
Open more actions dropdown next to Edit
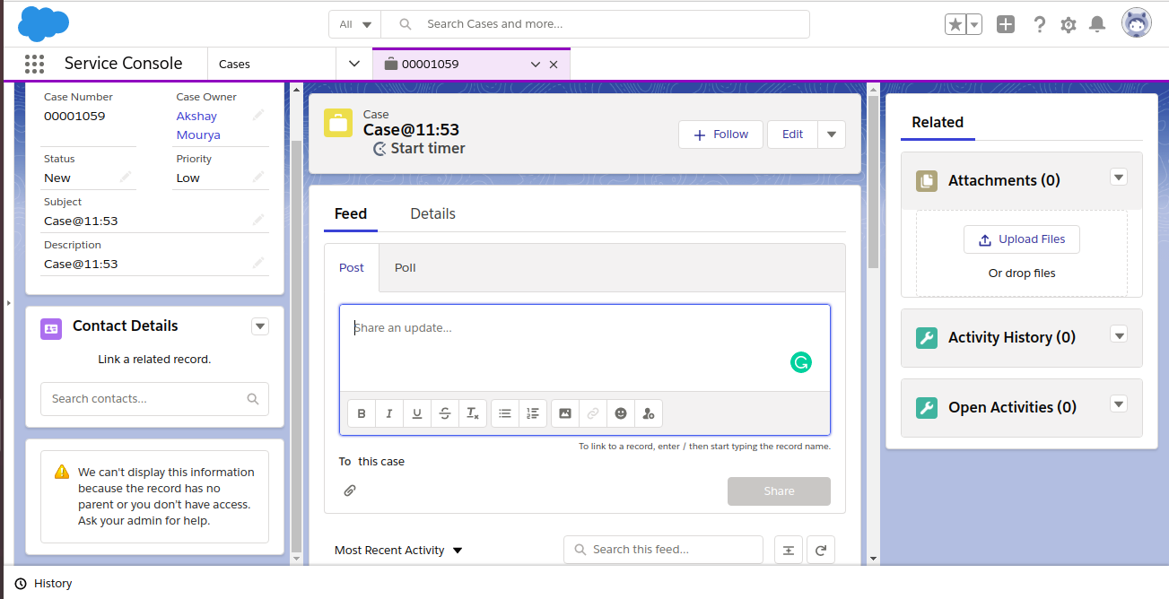pyautogui.click(x=832, y=135)
